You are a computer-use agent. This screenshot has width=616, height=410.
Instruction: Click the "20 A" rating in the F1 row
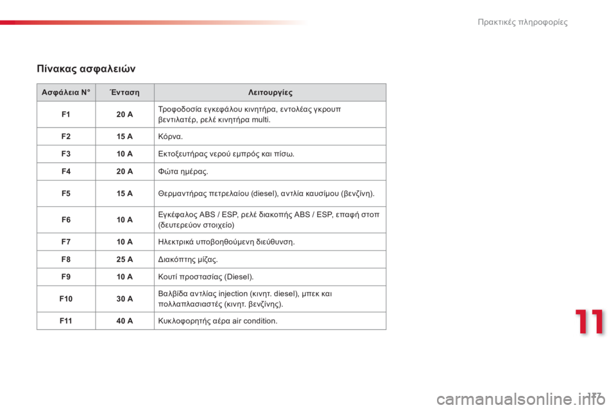point(124,115)
